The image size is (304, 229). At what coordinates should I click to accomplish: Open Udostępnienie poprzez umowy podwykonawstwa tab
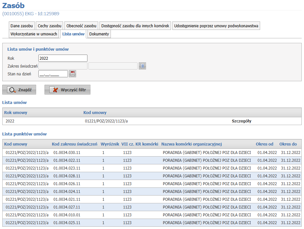pos(216,26)
